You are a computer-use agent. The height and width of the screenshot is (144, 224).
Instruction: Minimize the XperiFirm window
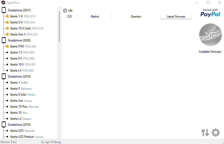point(197,3)
